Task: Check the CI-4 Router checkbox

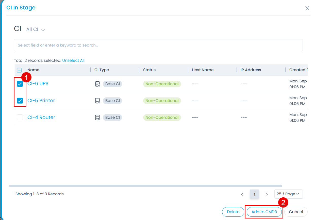Action: pyautogui.click(x=20, y=118)
